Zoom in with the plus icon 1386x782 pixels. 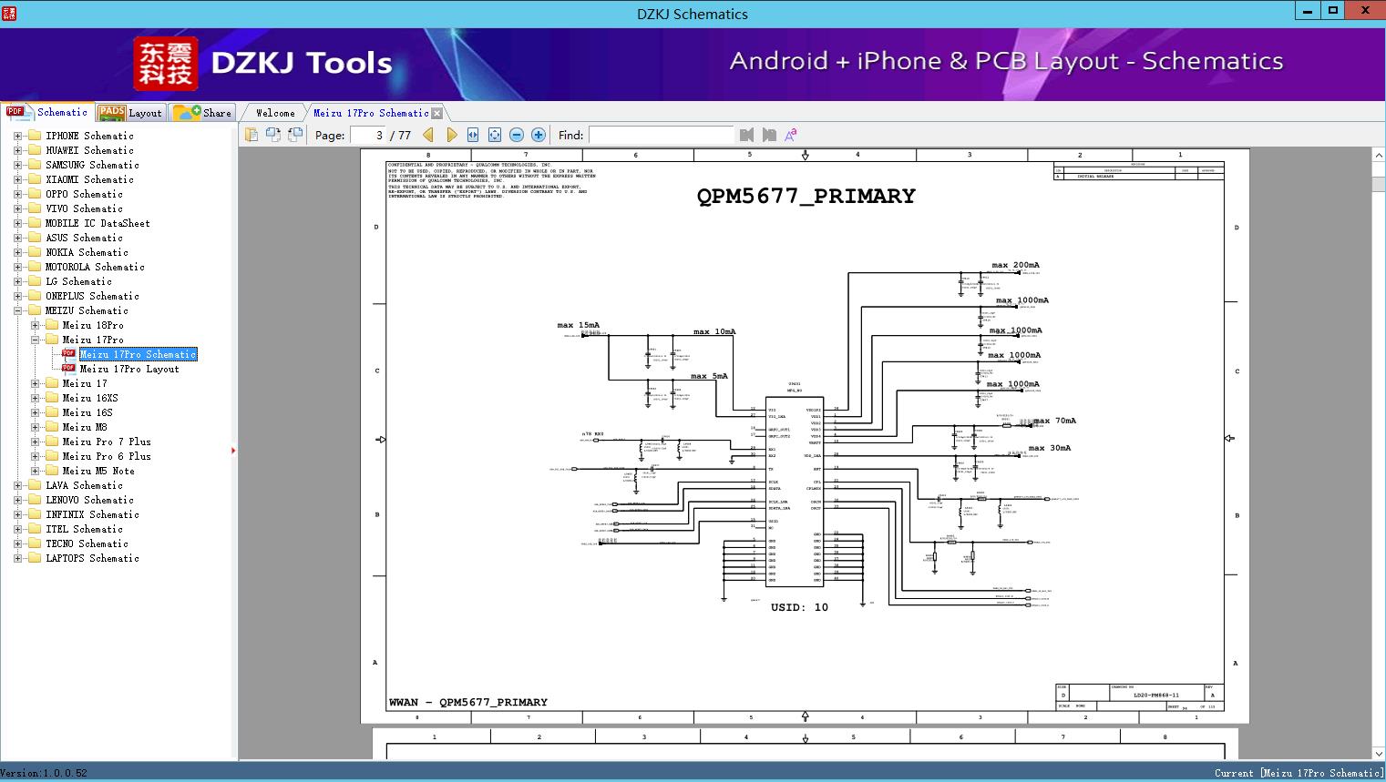point(539,135)
